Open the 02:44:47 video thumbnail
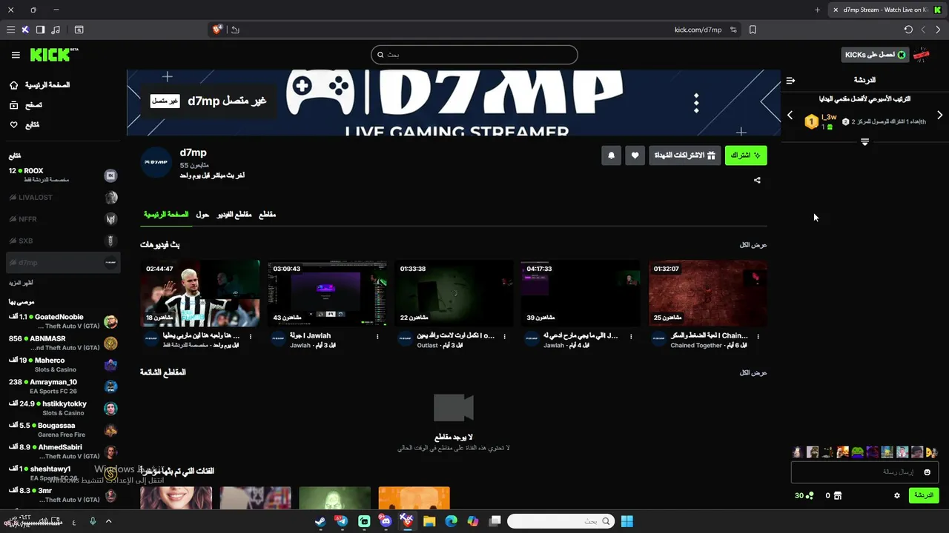 pos(200,293)
